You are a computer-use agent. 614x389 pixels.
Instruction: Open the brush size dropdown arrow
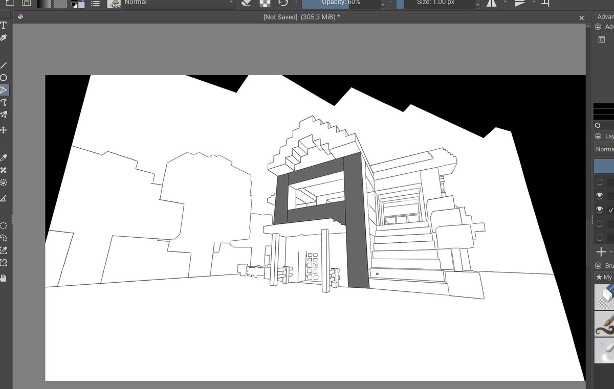tap(477, 4)
